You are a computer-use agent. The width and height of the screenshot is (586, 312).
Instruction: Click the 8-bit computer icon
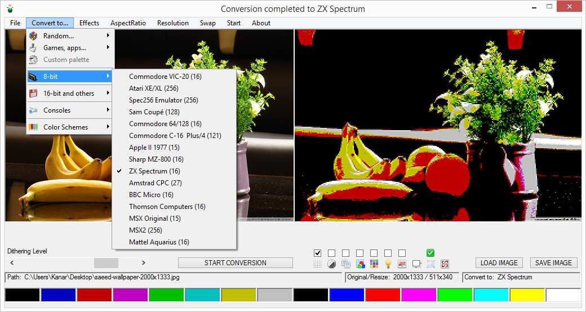pyautogui.click(x=33, y=77)
